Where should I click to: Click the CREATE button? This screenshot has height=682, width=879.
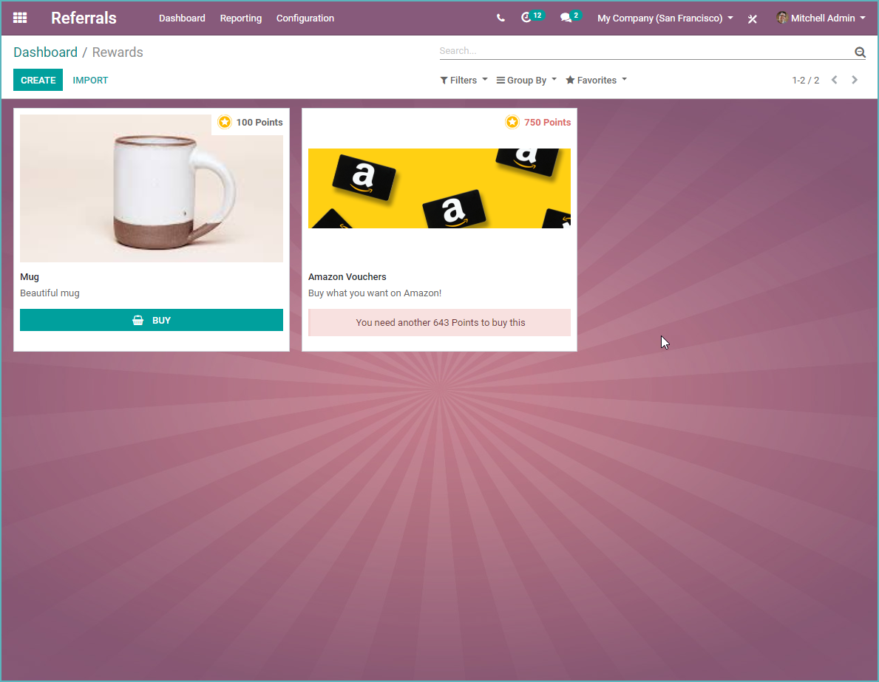38,80
